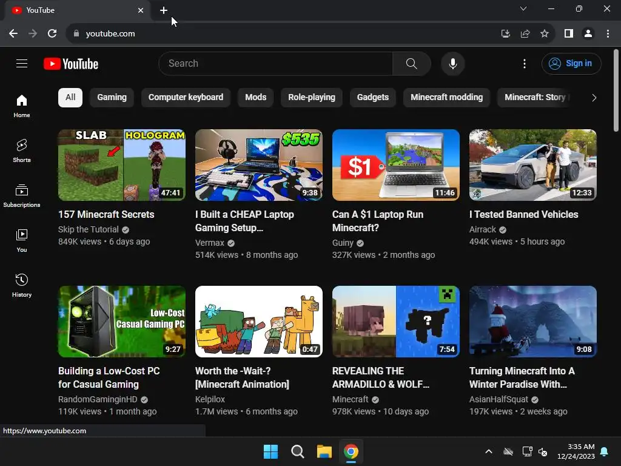
Task: Open title Building a Low-Cost PC
Action: click(109, 377)
